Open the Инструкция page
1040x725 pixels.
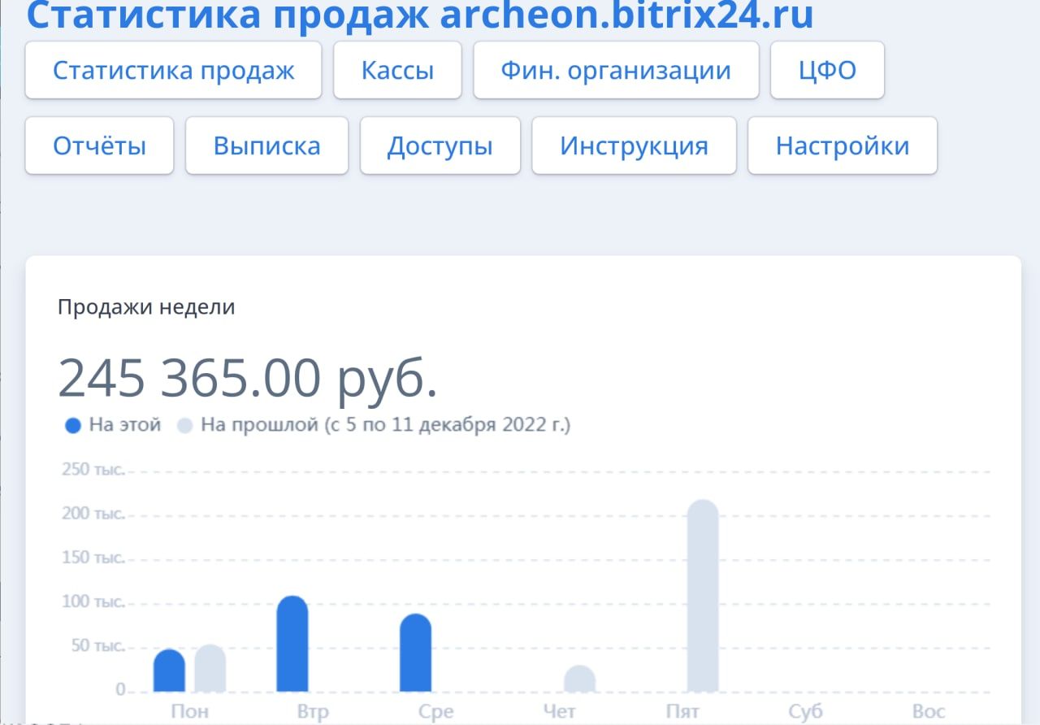(x=635, y=146)
